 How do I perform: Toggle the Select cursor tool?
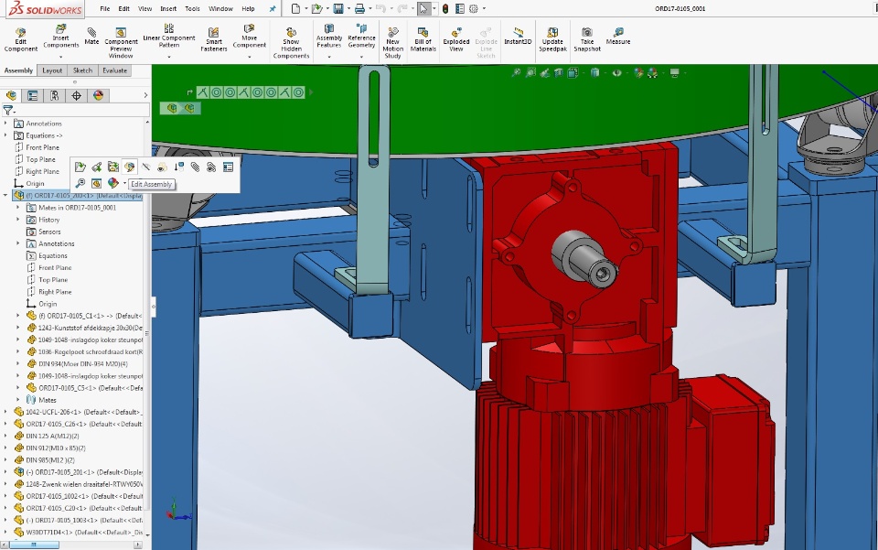tap(423, 8)
